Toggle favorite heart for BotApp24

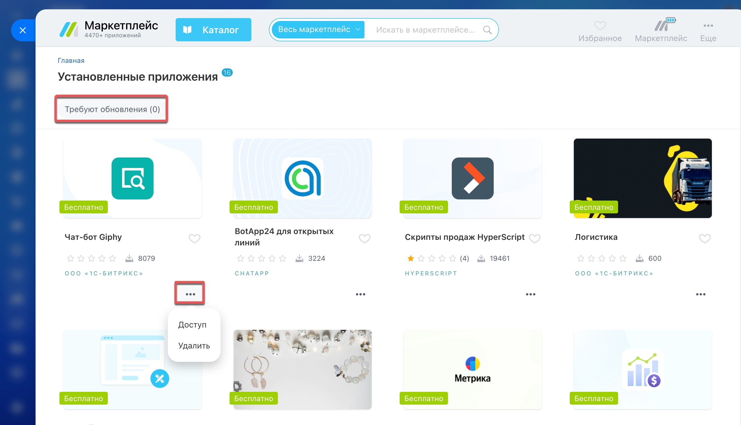coord(364,238)
